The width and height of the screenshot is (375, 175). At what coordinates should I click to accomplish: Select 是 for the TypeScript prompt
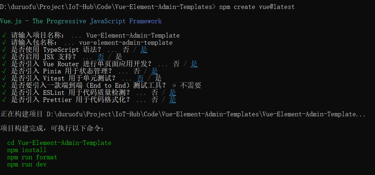pos(144,50)
